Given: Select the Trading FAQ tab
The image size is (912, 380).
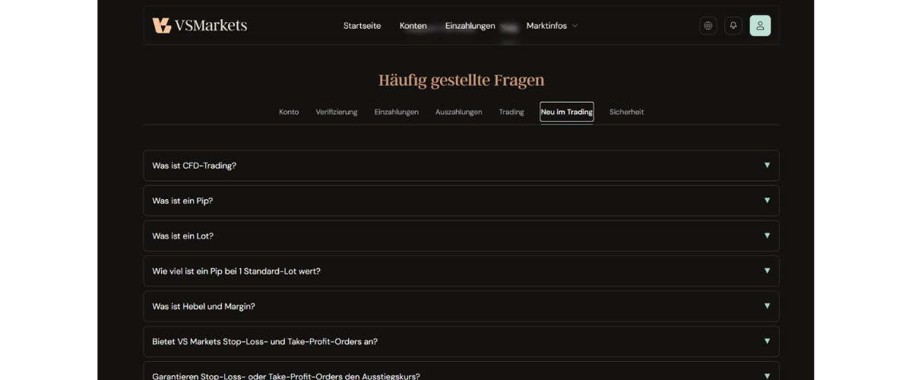Looking at the screenshot, I should point(511,112).
